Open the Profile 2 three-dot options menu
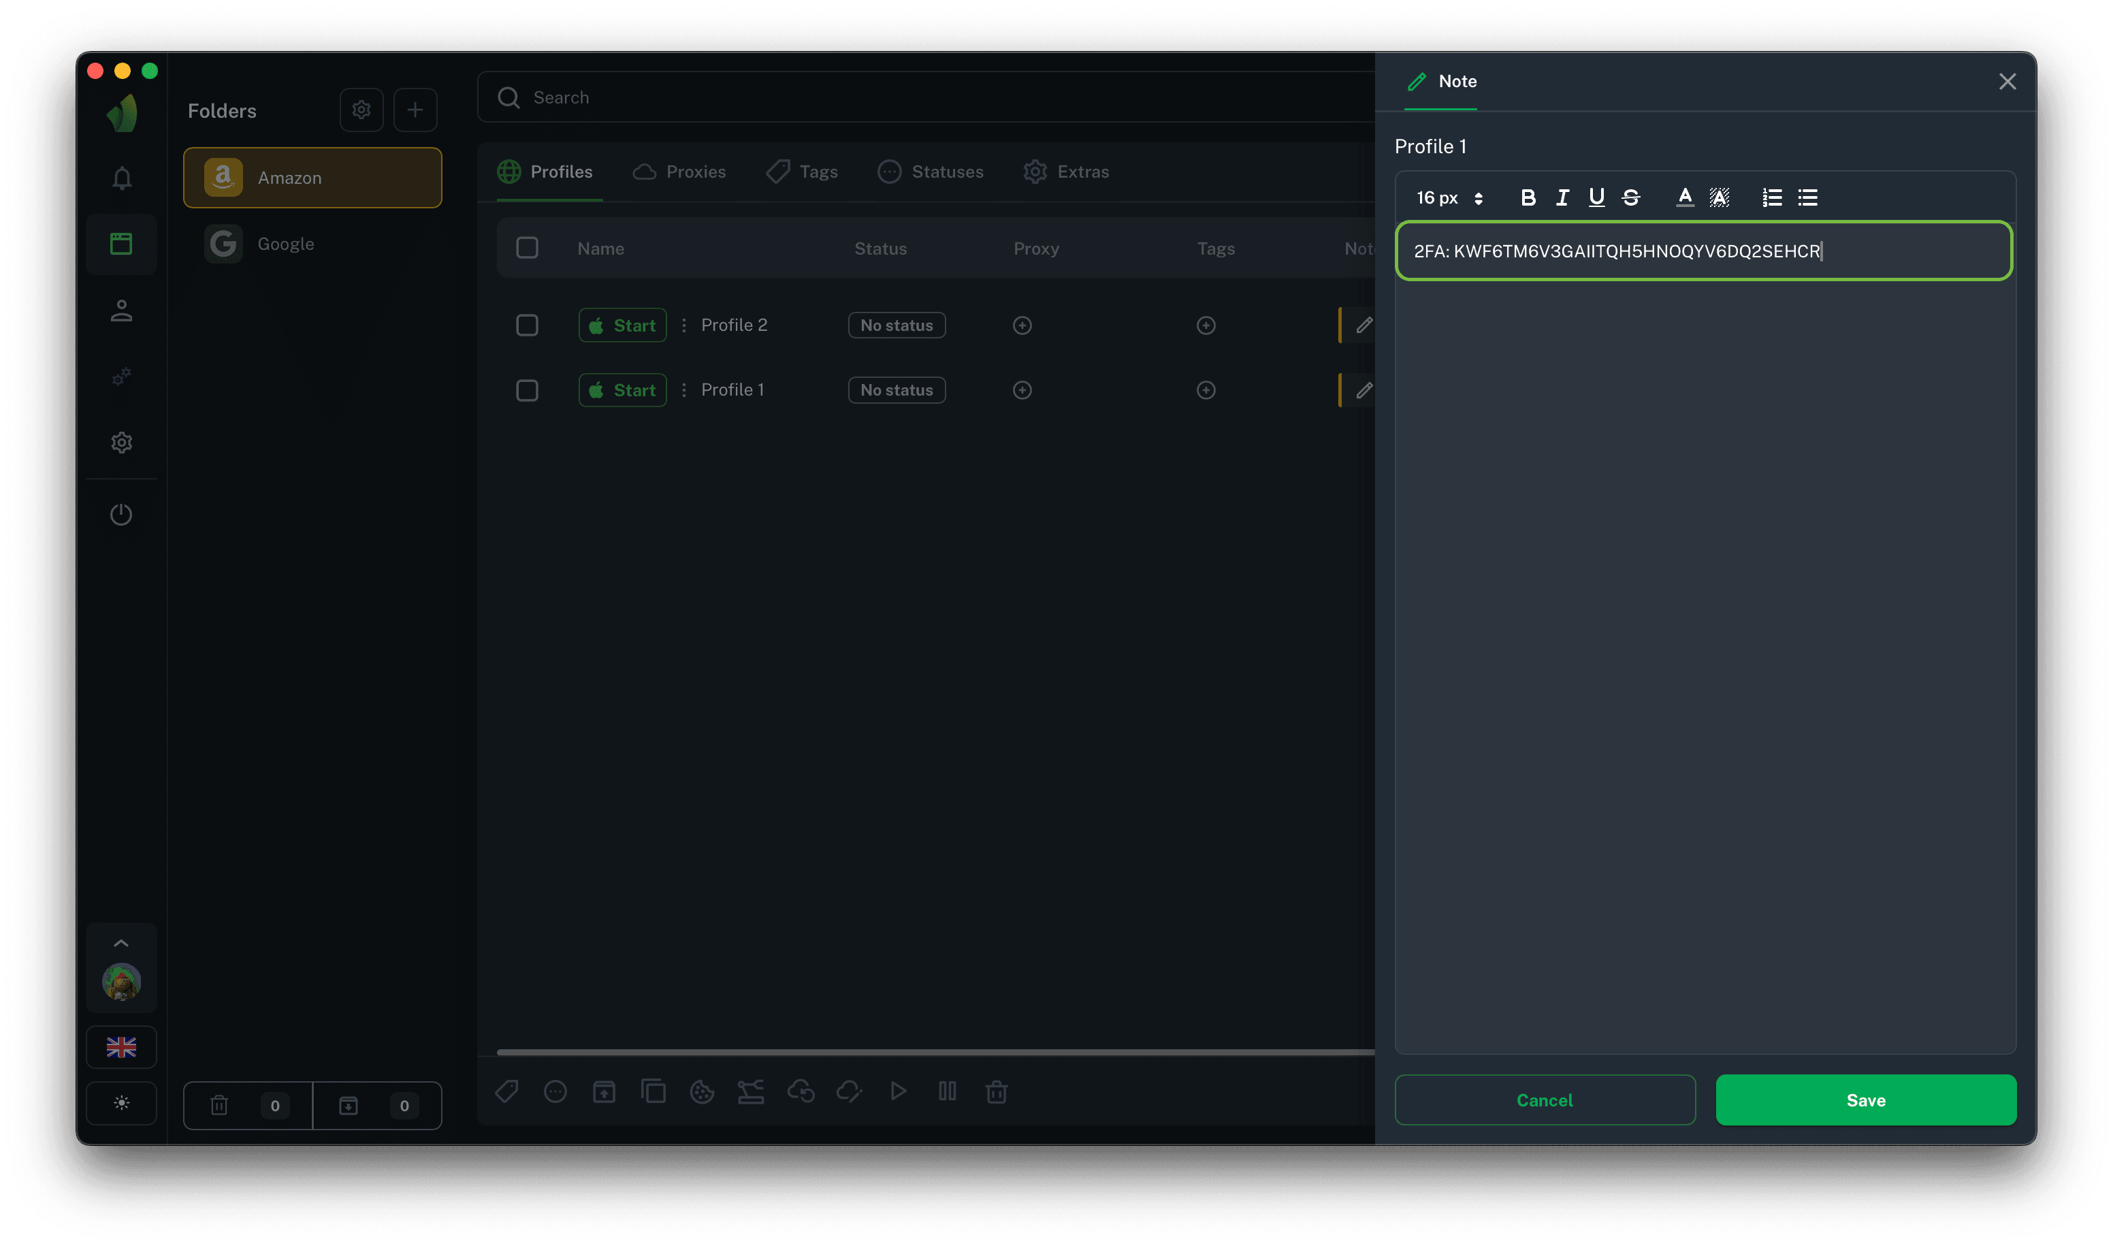The image size is (2113, 1246). pos(684,325)
